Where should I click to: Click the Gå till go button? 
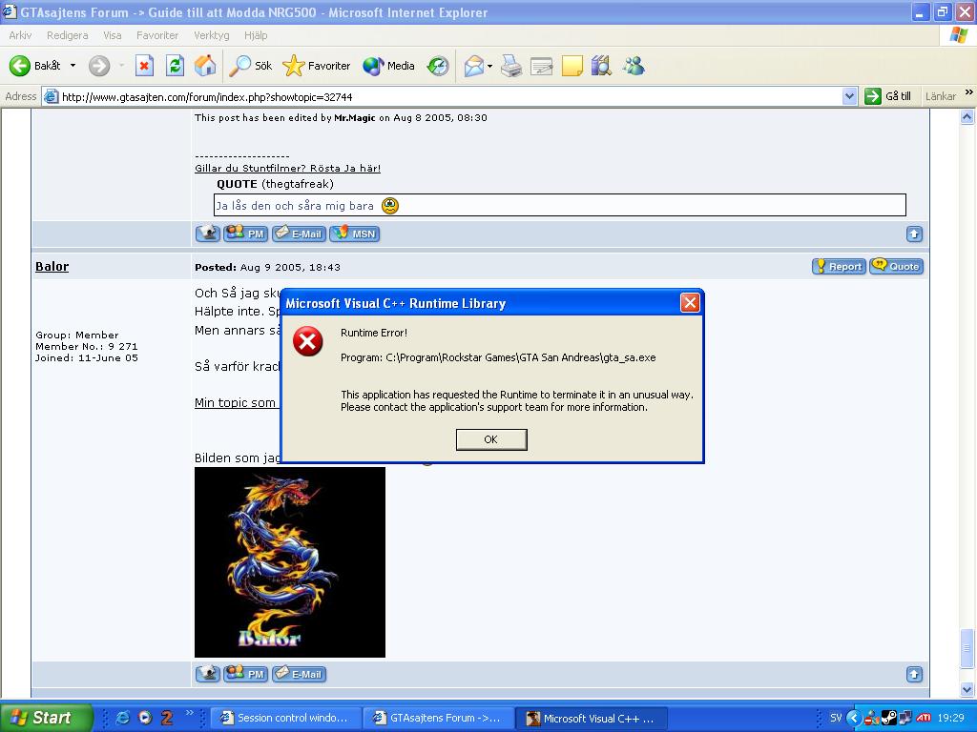[888, 96]
